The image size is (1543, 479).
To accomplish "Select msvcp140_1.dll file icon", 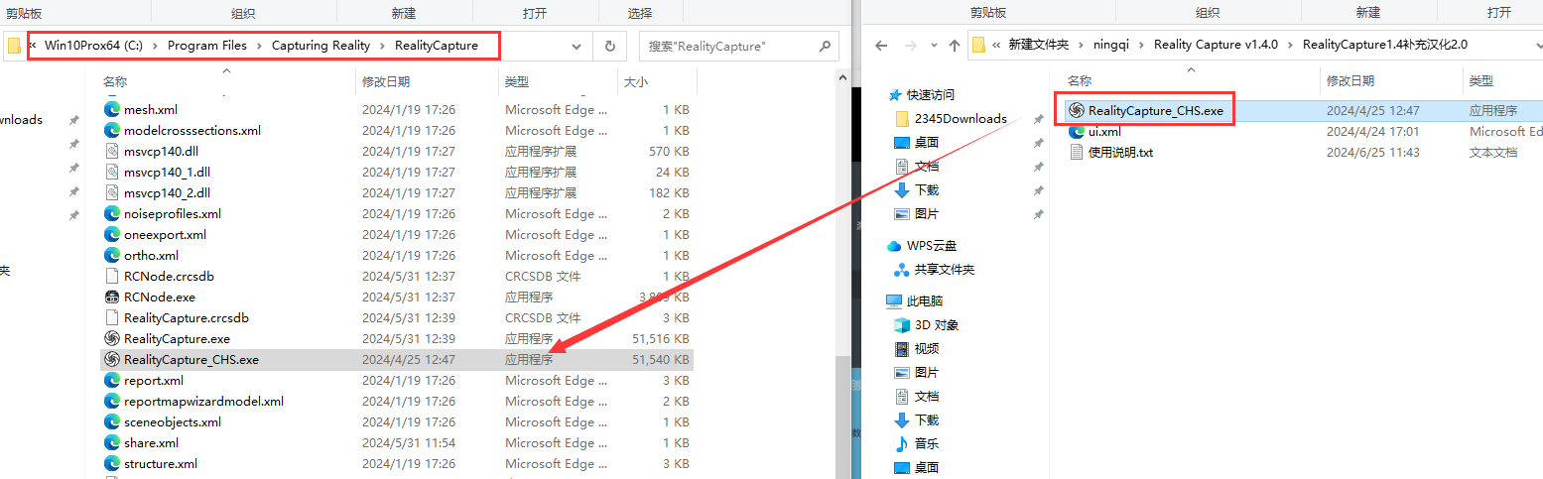I will (x=111, y=172).
